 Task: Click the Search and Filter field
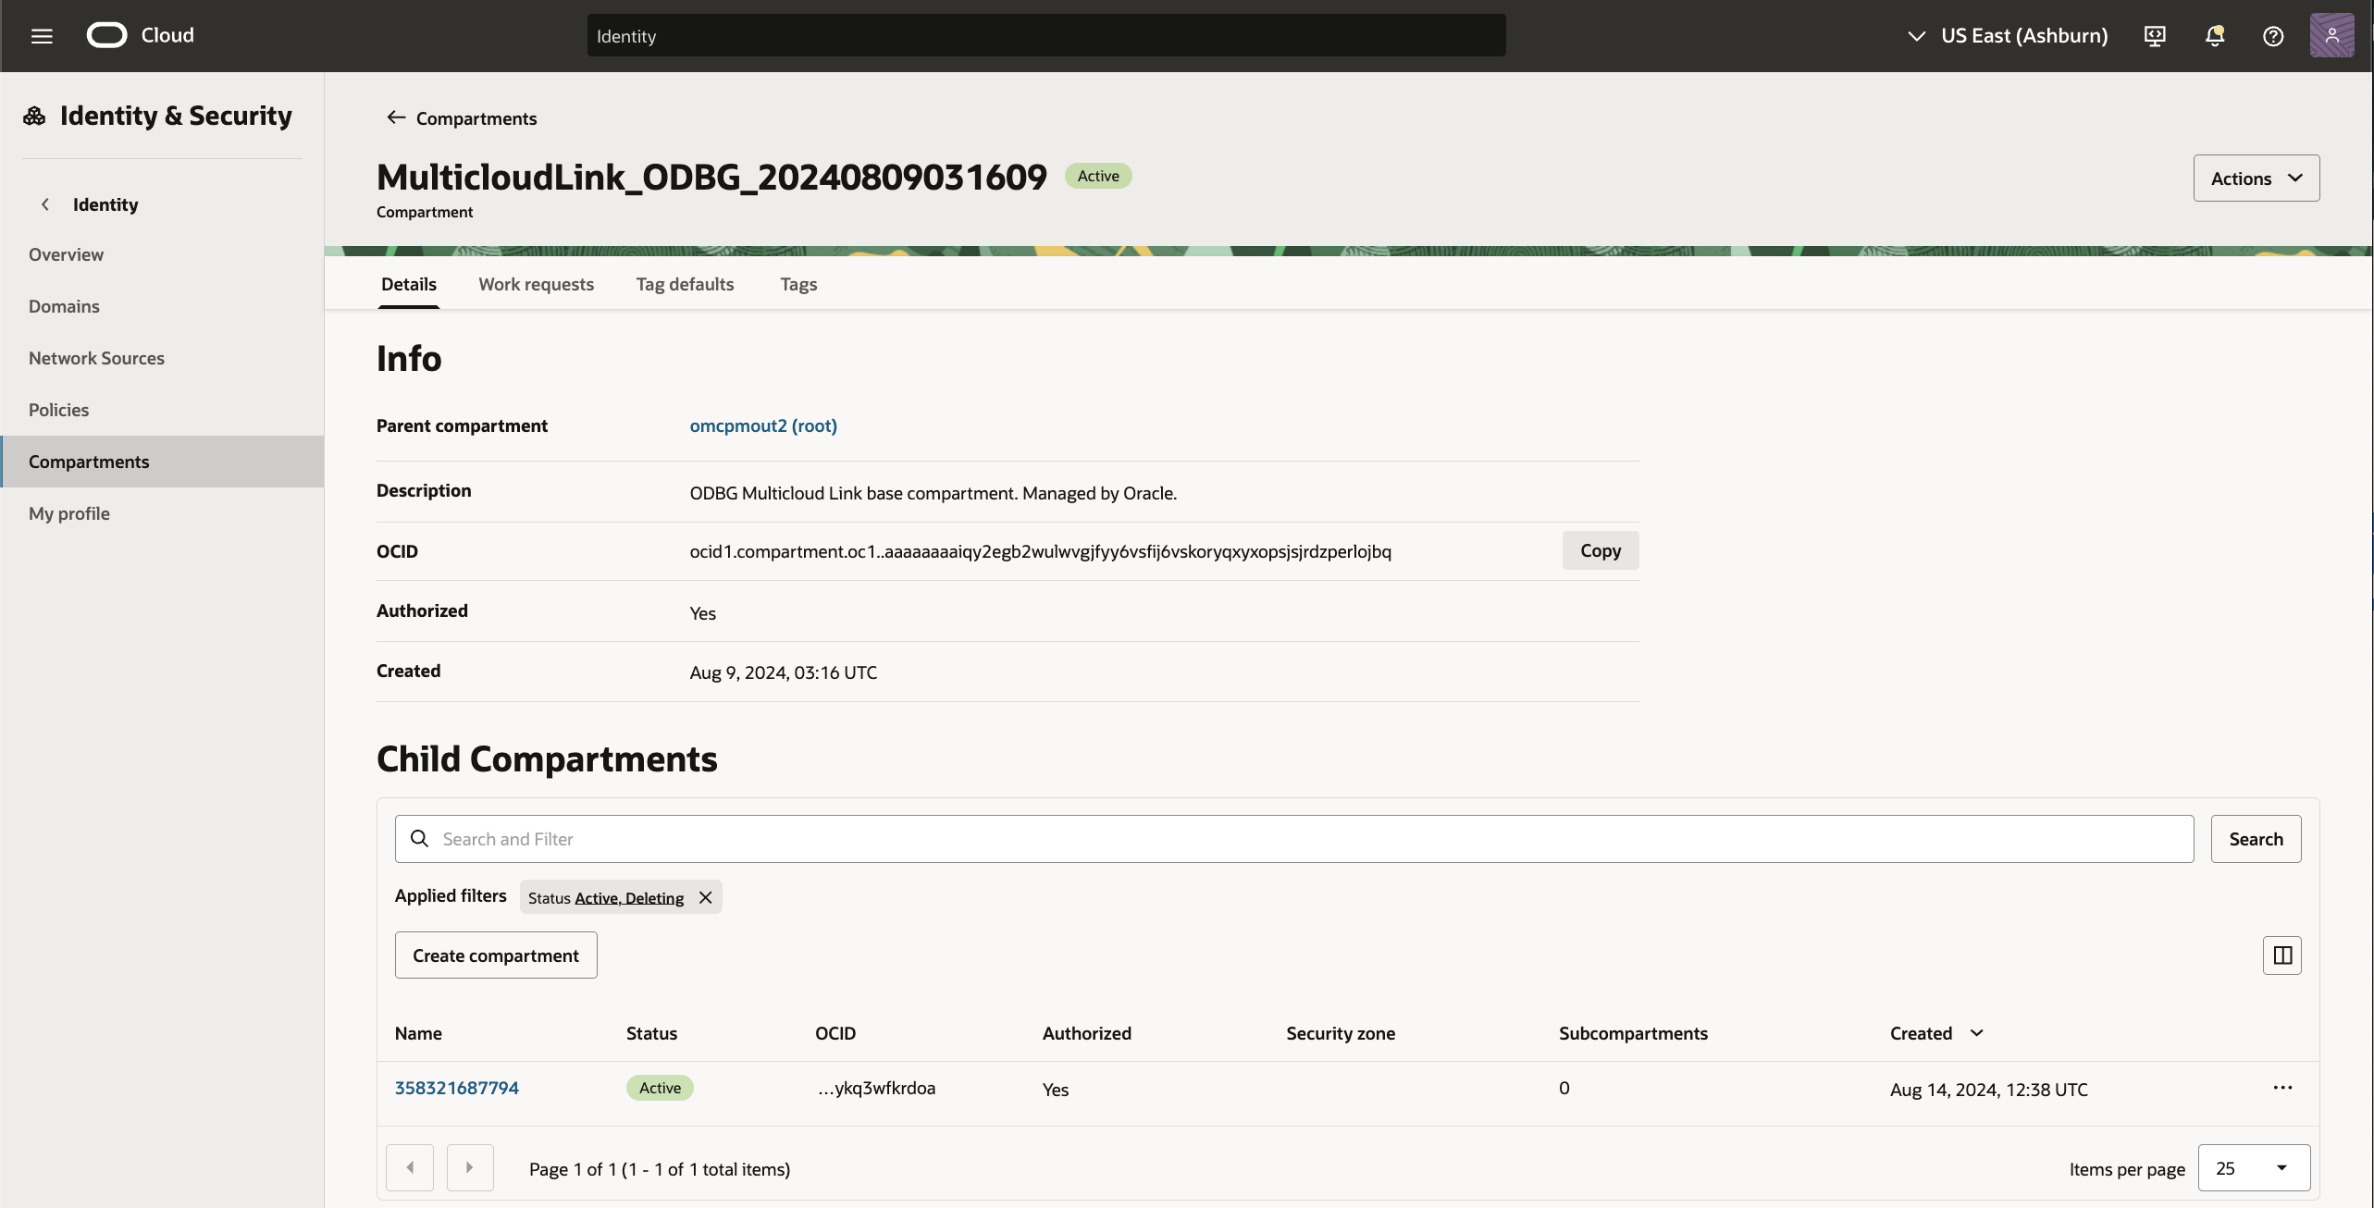point(1295,839)
